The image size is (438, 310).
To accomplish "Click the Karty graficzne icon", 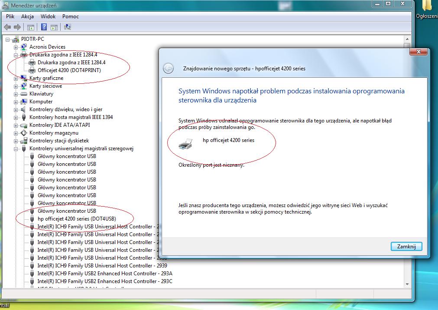I will [x=24, y=78].
